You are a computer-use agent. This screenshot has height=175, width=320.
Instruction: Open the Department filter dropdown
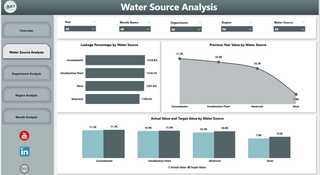(186, 29)
